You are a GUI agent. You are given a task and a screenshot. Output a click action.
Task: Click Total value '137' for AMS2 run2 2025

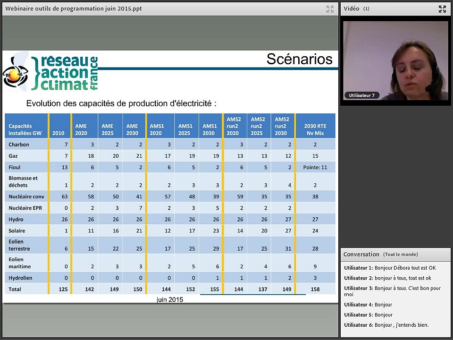pos(262,289)
